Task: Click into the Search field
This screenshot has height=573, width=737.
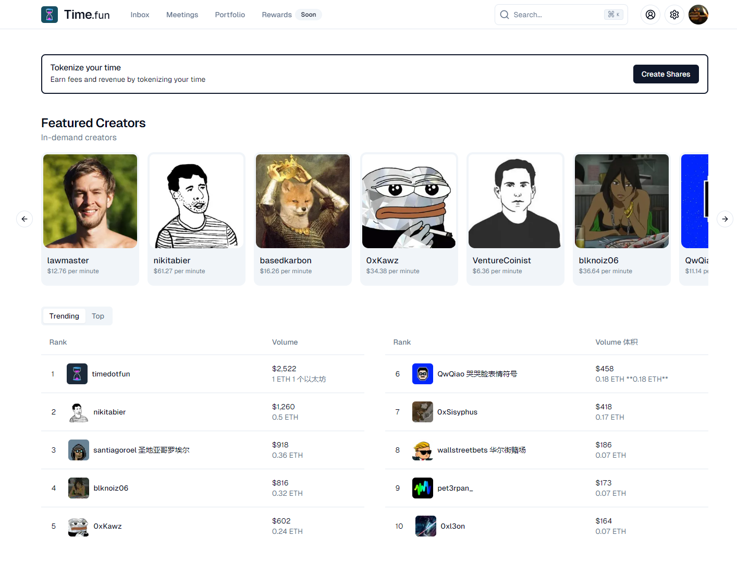Action: 558,15
